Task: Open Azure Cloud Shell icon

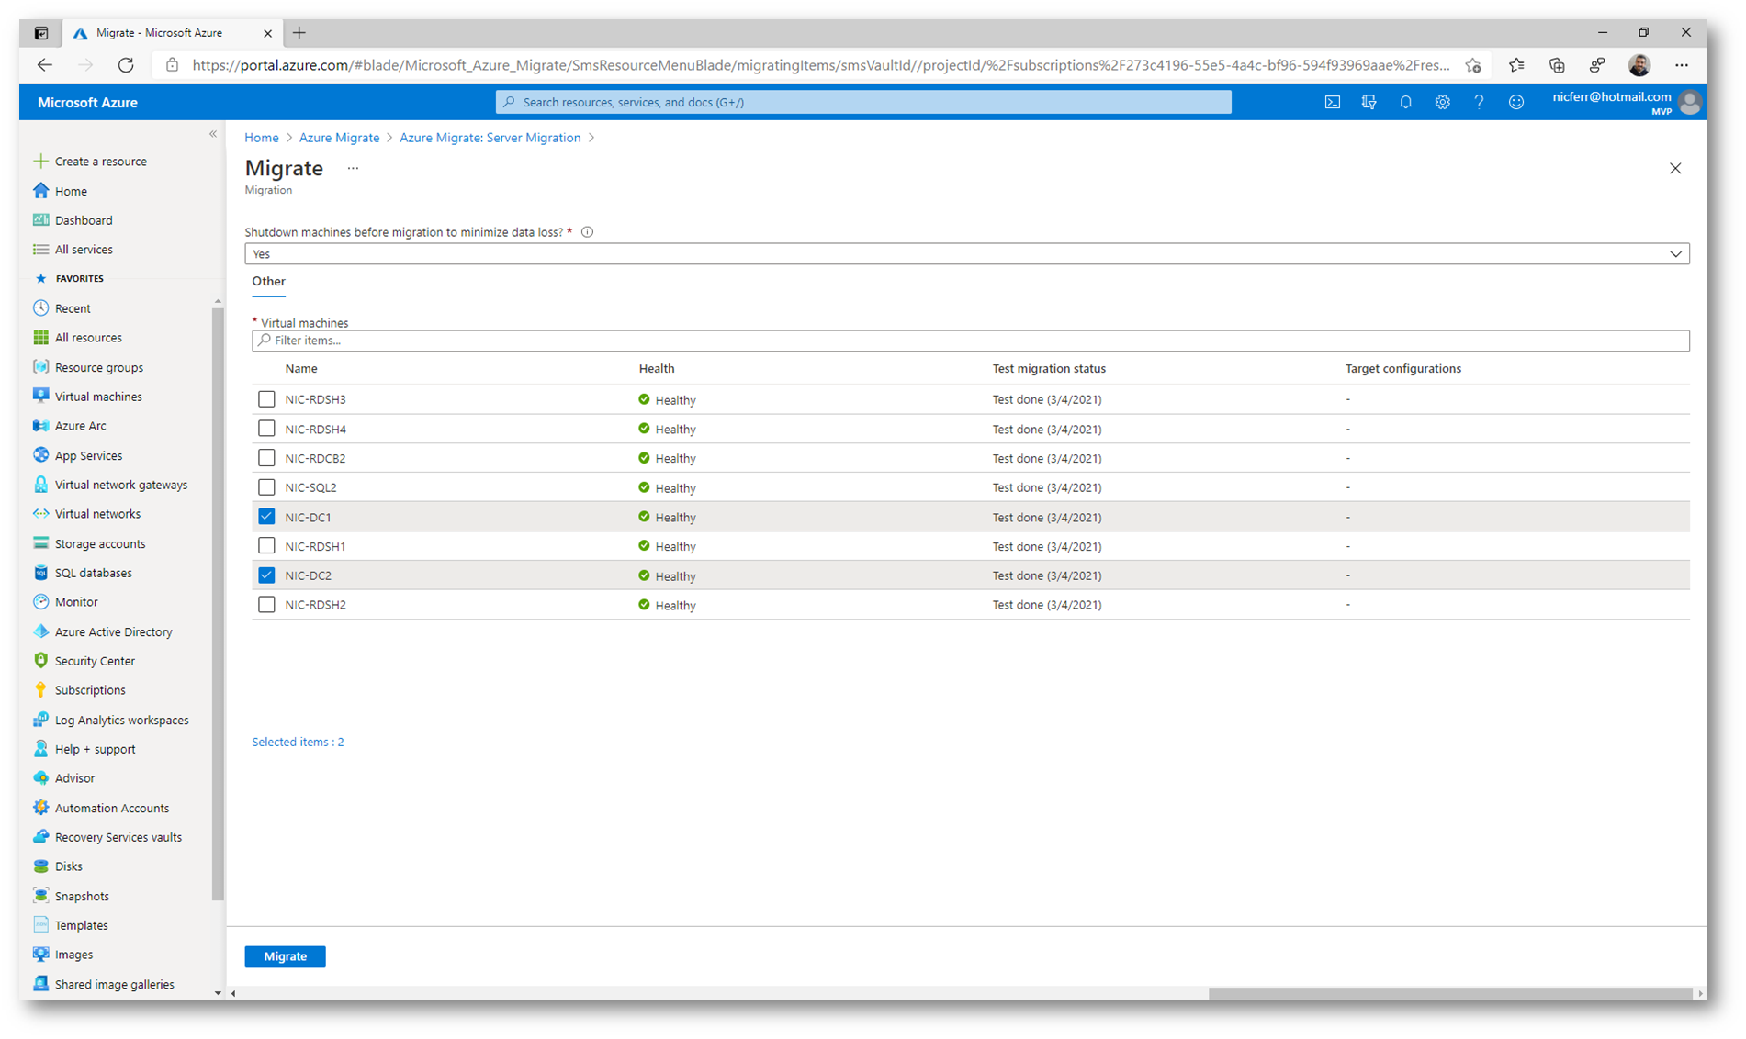Action: (x=1332, y=102)
